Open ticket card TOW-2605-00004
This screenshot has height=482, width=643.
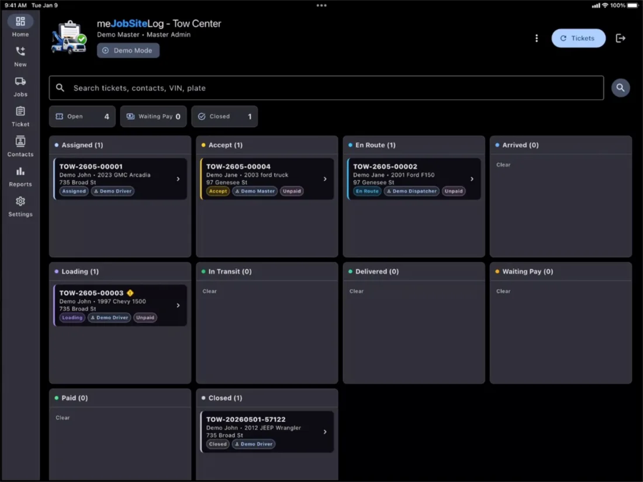click(x=267, y=179)
